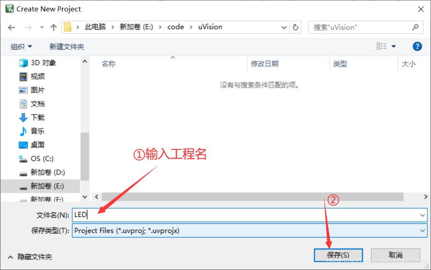Select 桌面 in the navigation pane

tap(32, 145)
